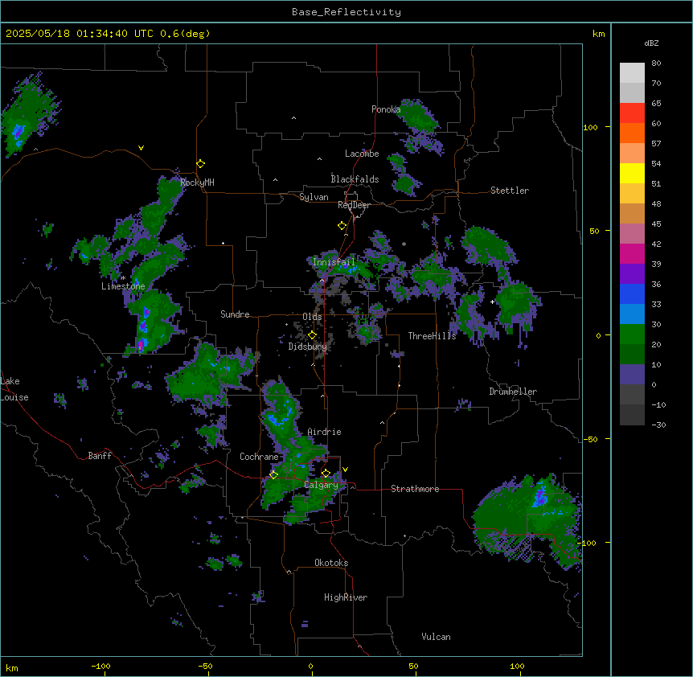This screenshot has width=693, height=677.
Task: Click the Airdrie label
Action: pyautogui.click(x=325, y=432)
